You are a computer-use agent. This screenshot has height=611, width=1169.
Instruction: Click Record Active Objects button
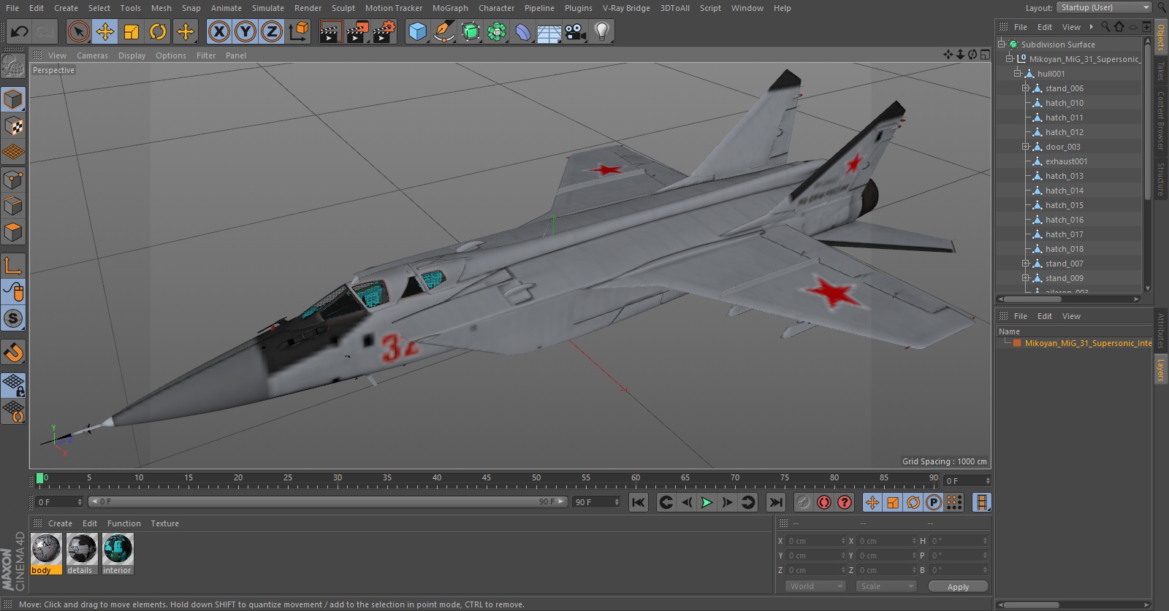click(803, 502)
